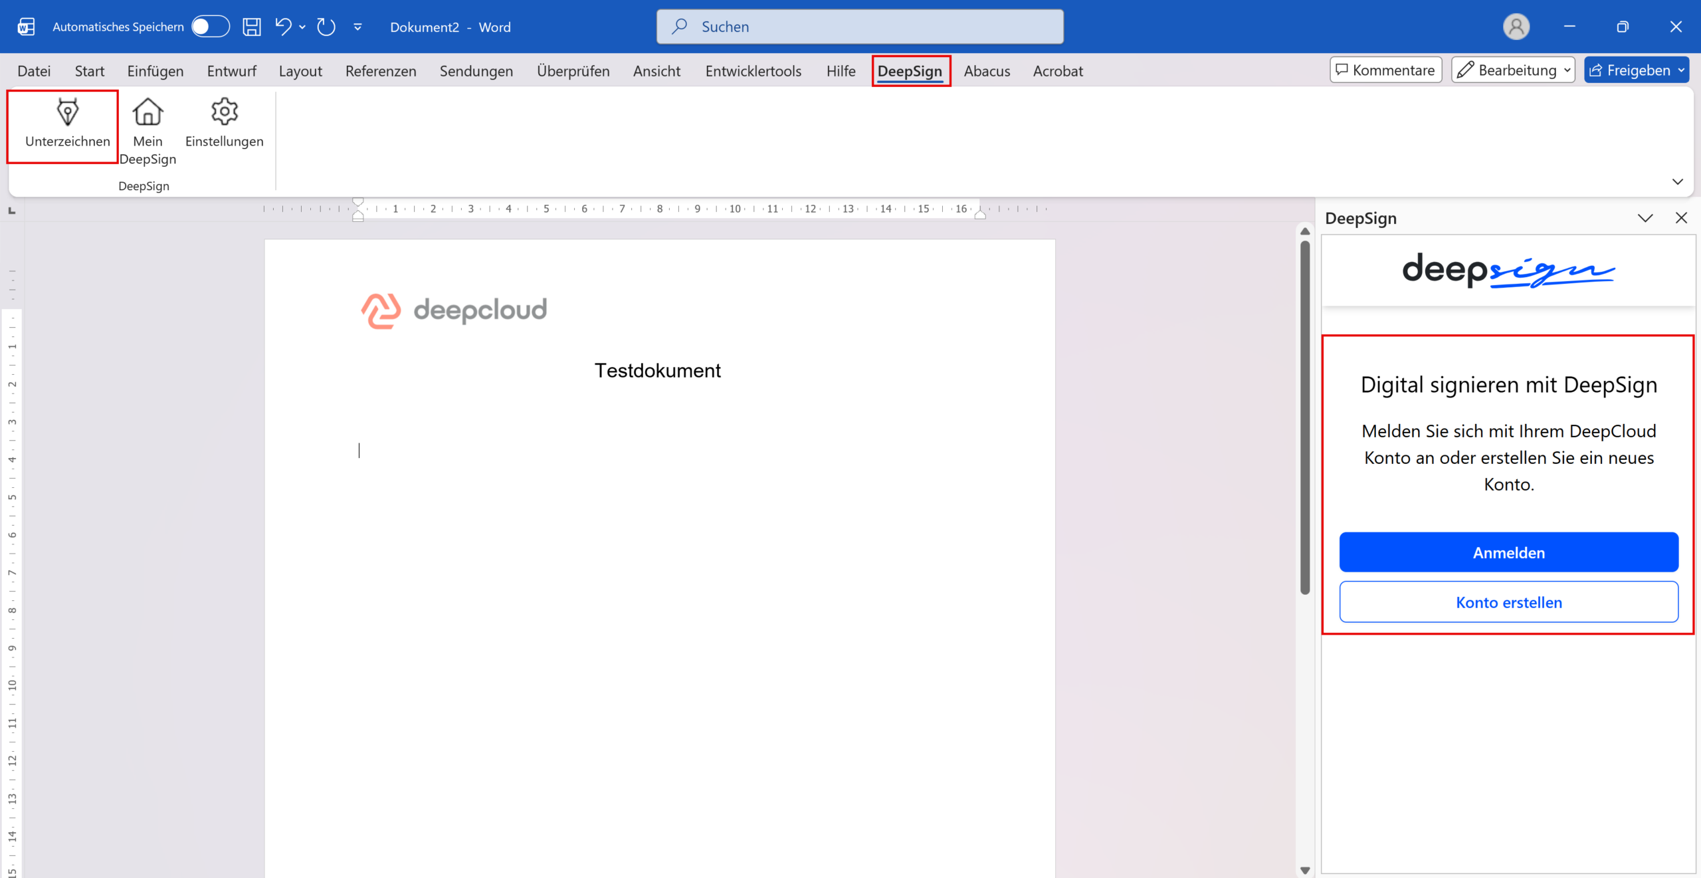Screen dimensions: 1701x878
Task: Toggle Automatisches Speichern switch
Action: (x=211, y=27)
